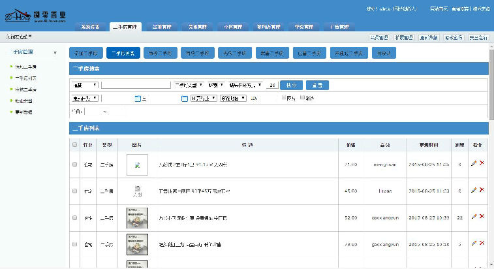
Task: Click member name lixiao
Action: (x=385, y=191)
